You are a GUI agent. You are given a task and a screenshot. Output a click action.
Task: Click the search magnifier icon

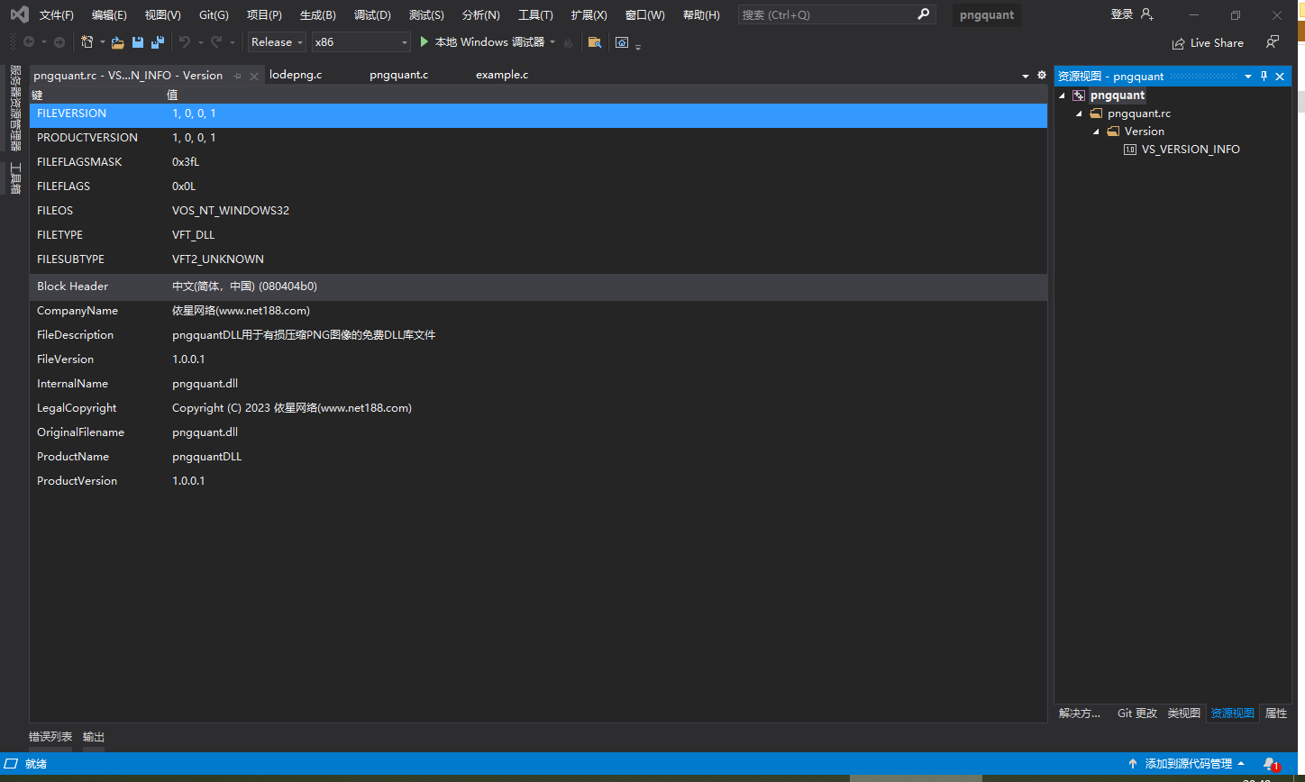point(923,14)
